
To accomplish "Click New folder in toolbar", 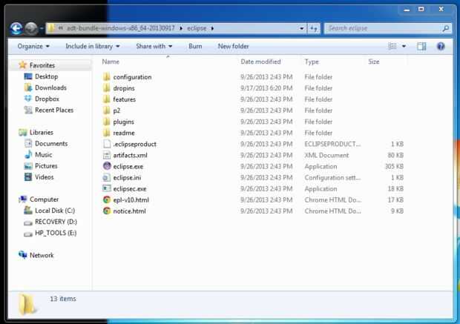I will click(233, 46).
